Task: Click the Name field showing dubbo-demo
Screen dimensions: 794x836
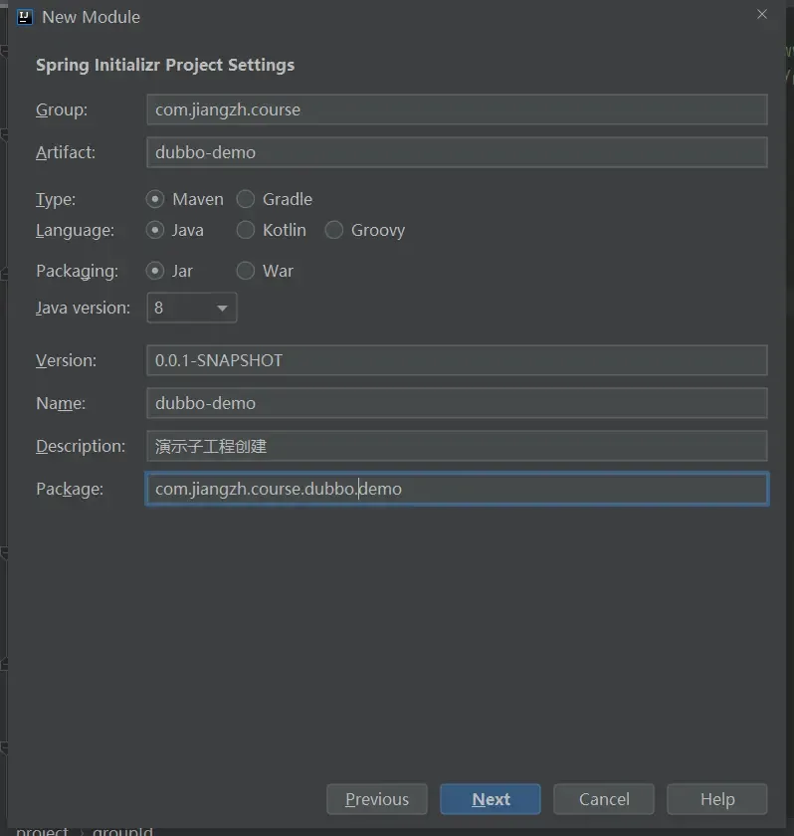Action: tap(457, 403)
